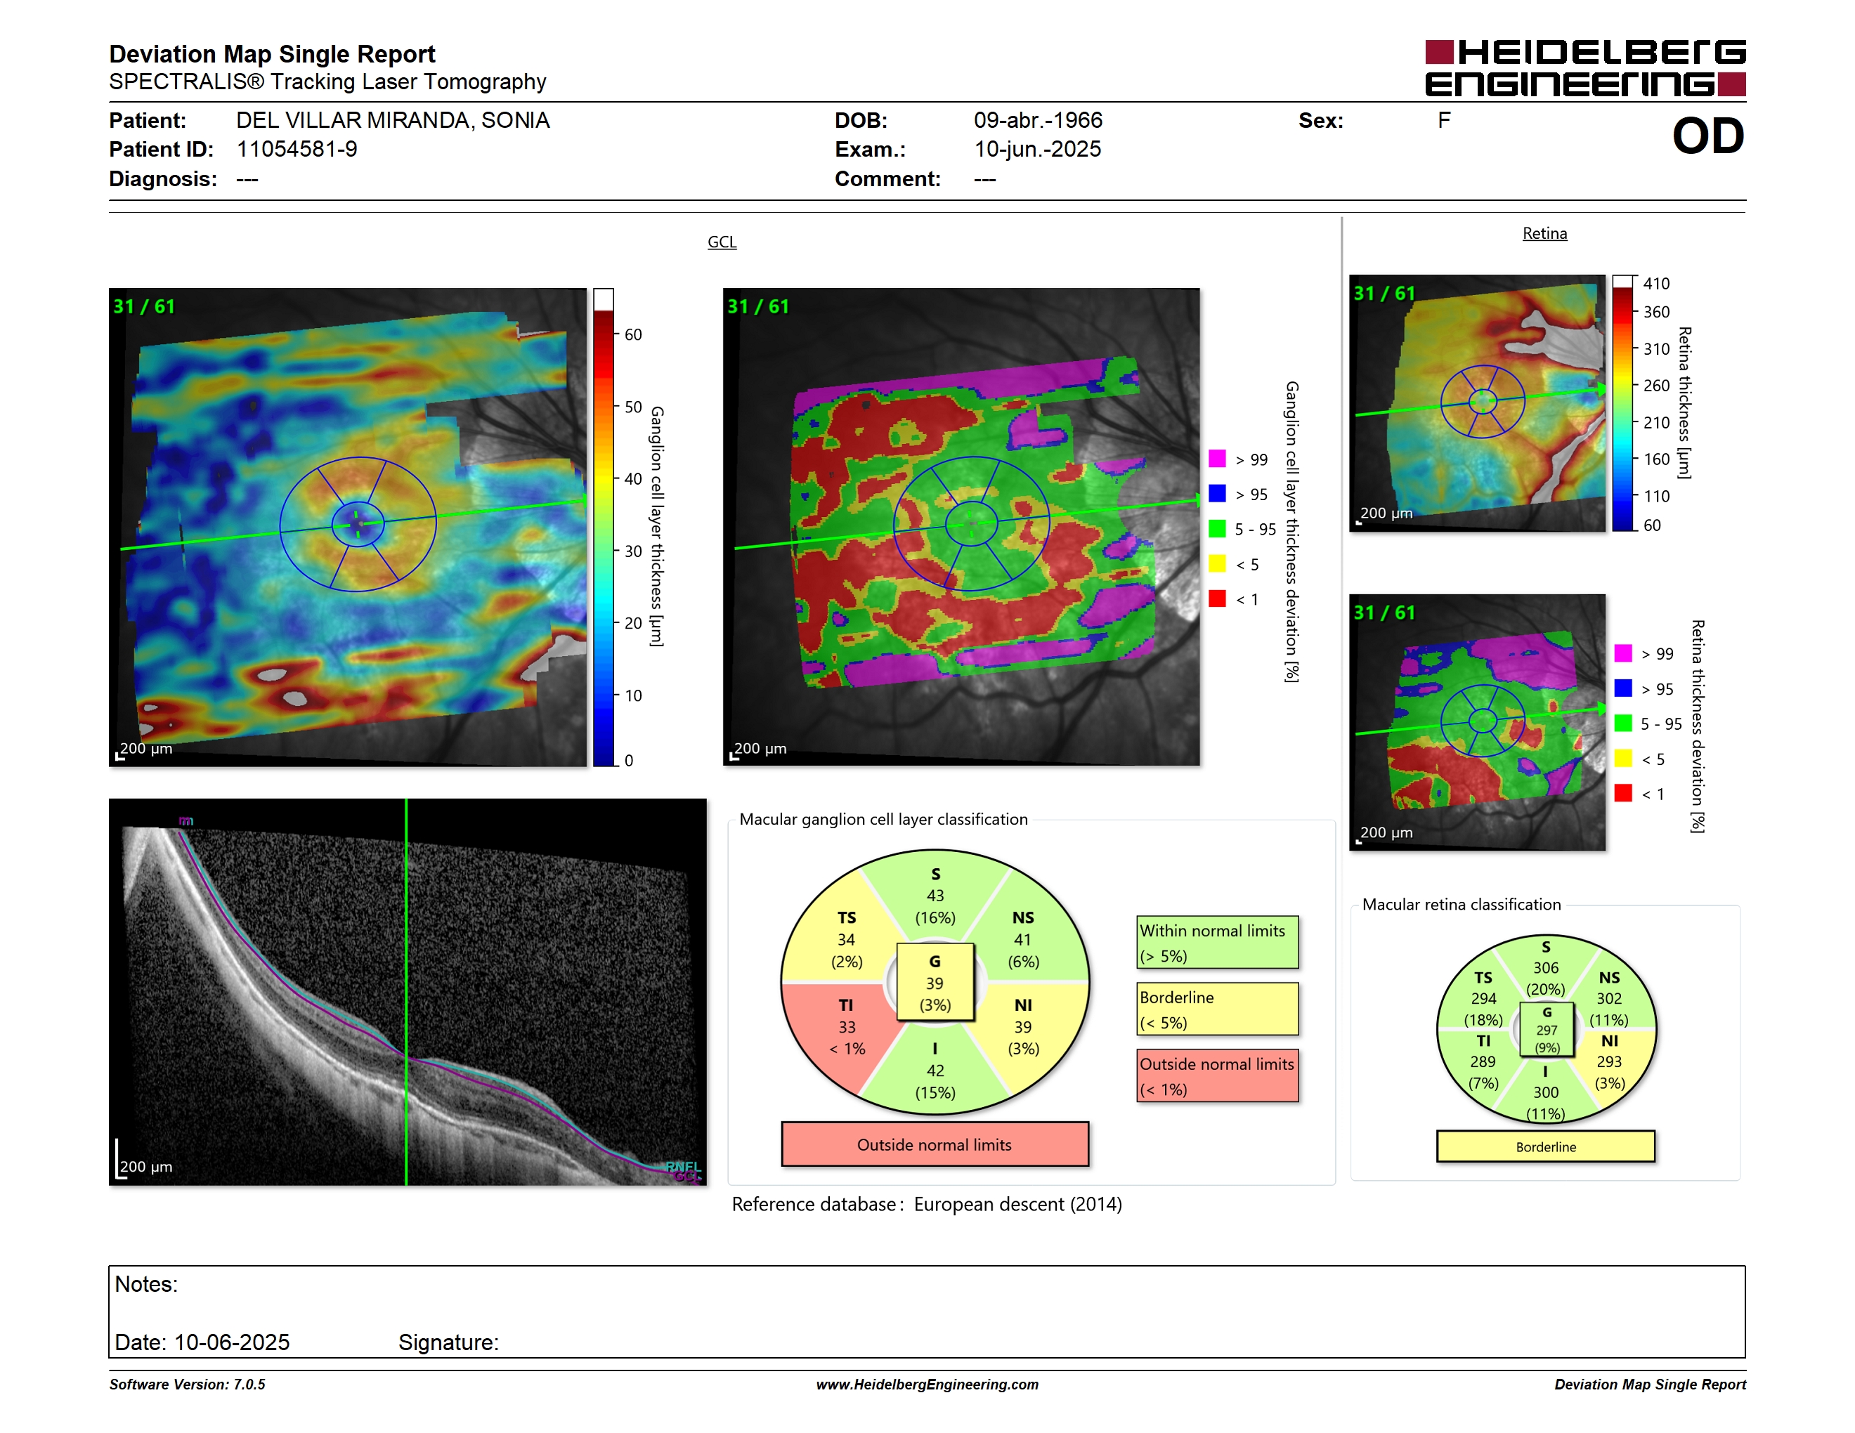Screen dimensions: 1855x1433
Task: Select GCL sector I value 42 (15%)
Action: [x=935, y=1071]
